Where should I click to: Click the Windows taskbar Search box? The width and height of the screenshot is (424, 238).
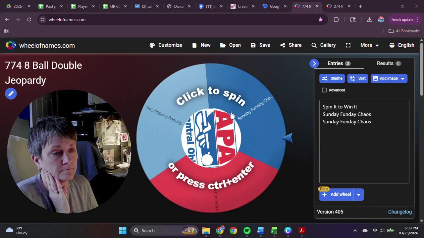165,230
